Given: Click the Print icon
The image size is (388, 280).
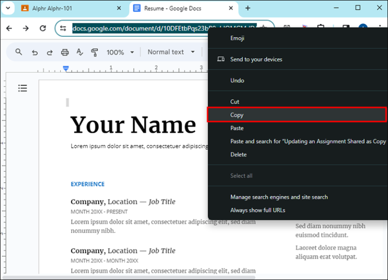Looking at the screenshot, I should (x=65, y=52).
